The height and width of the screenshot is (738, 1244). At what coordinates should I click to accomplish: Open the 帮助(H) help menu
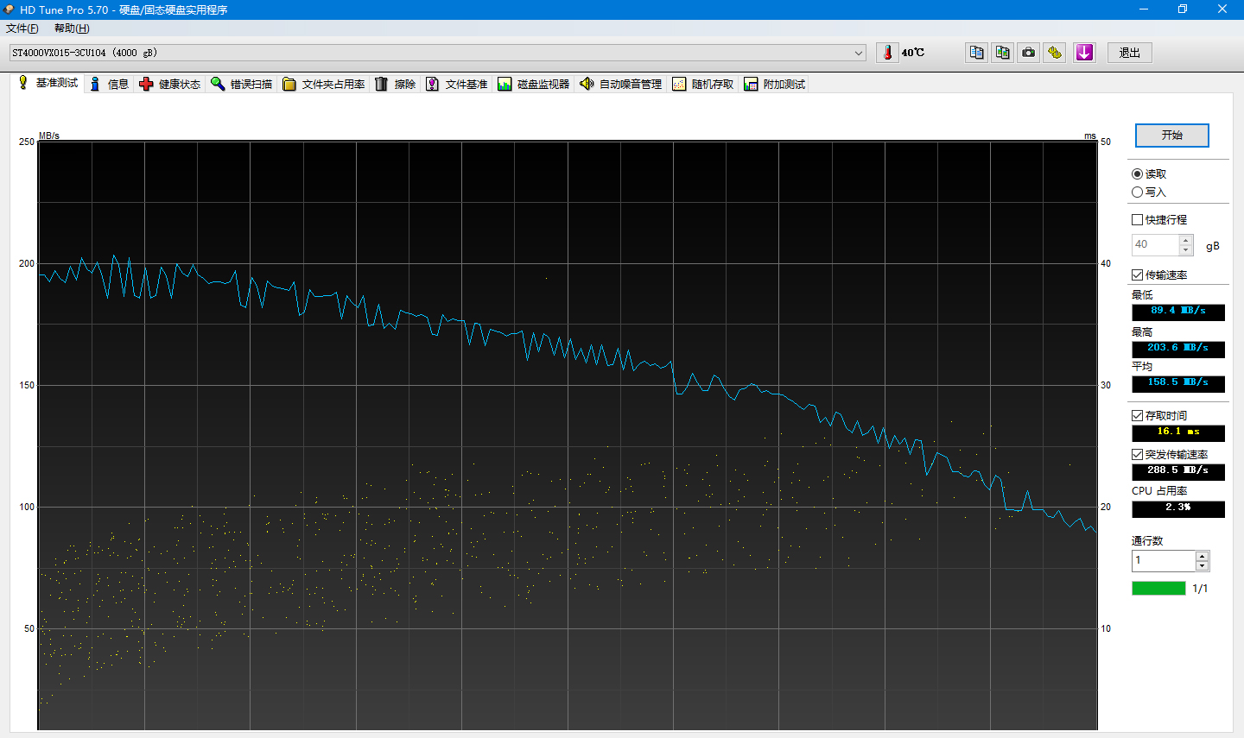click(x=72, y=28)
